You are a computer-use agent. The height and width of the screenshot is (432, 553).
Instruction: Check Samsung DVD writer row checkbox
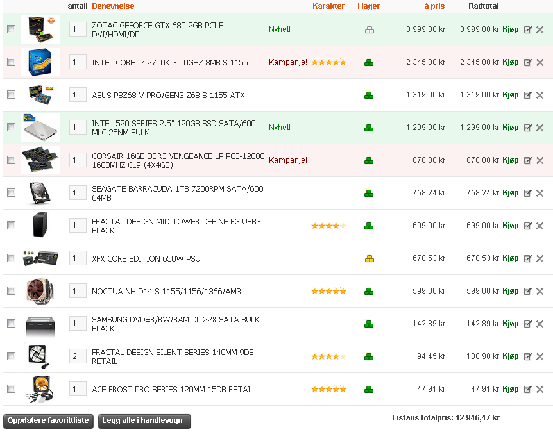click(x=12, y=323)
